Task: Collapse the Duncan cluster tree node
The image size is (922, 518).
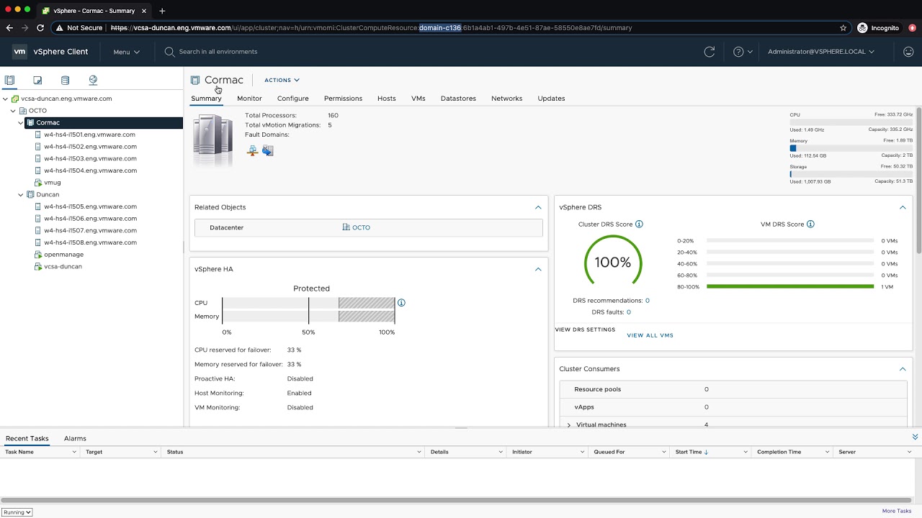Action: (21, 195)
